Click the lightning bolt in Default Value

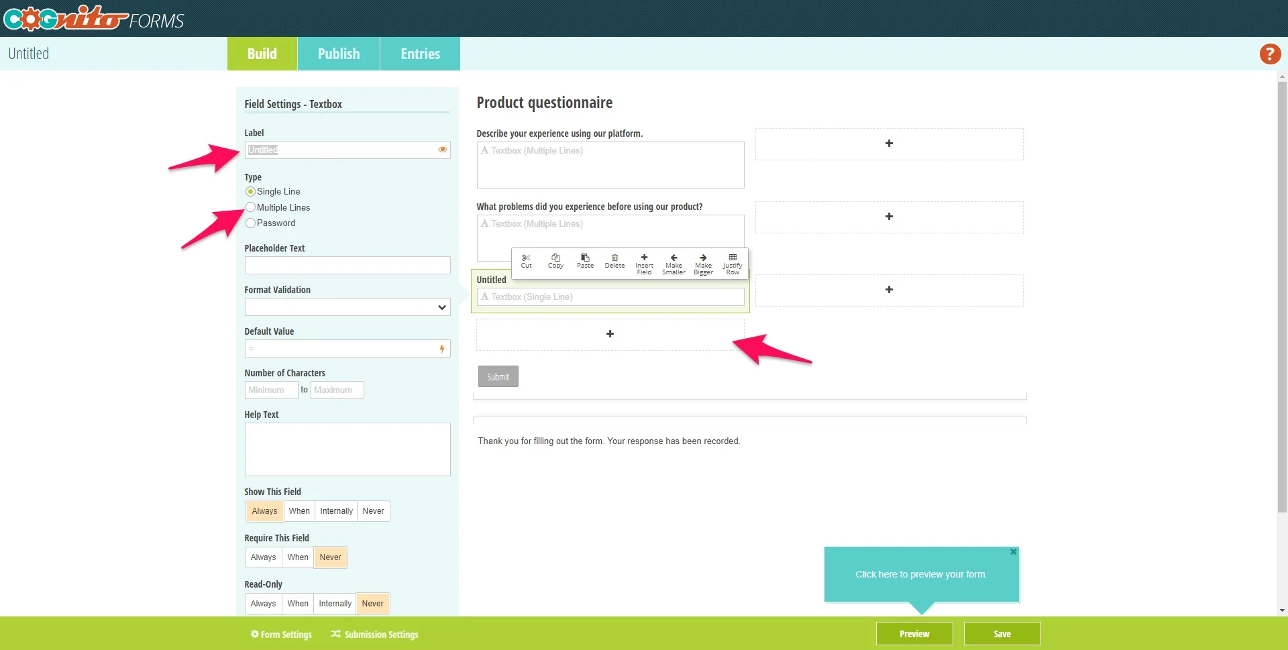(442, 349)
